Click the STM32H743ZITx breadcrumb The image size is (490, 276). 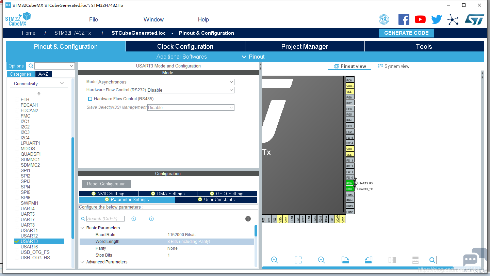73,33
